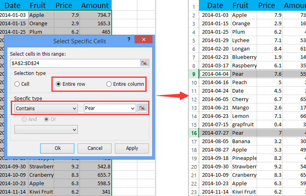
Task: Click the Ok button
Action: click(x=57, y=148)
